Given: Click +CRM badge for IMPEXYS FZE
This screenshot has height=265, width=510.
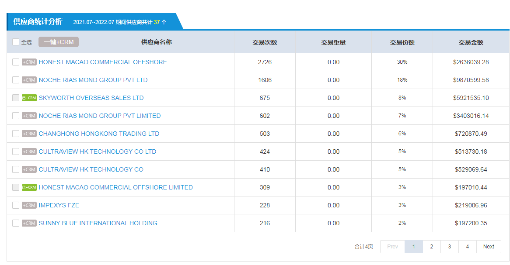Looking at the screenshot, I should 29,205.
